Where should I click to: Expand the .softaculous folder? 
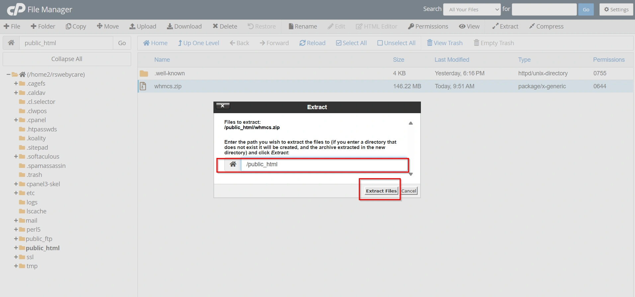click(16, 156)
